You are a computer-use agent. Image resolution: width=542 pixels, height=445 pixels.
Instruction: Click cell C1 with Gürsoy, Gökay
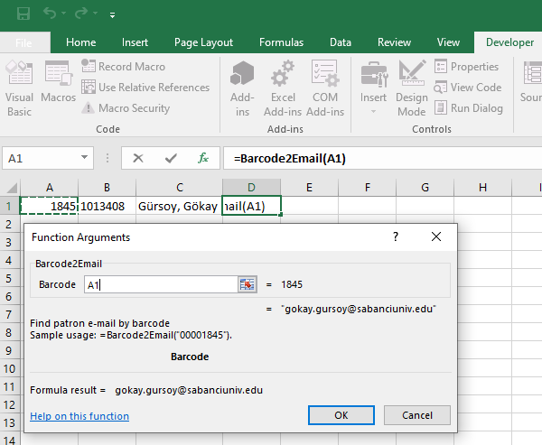click(x=180, y=206)
